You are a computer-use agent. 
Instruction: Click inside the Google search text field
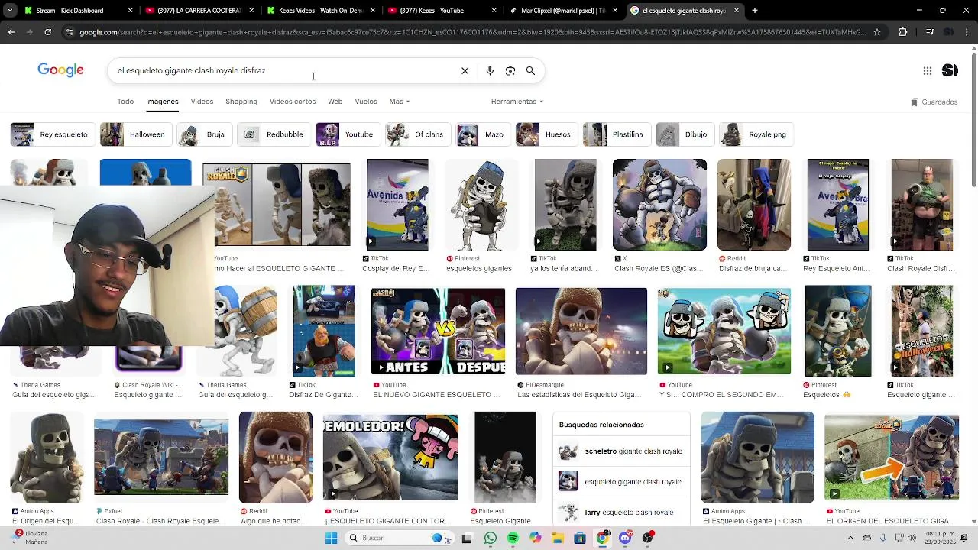(283, 70)
